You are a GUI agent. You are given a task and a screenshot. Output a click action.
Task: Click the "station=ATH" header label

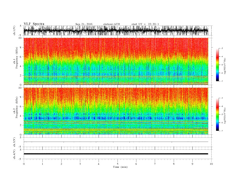(x=111, y=24)
